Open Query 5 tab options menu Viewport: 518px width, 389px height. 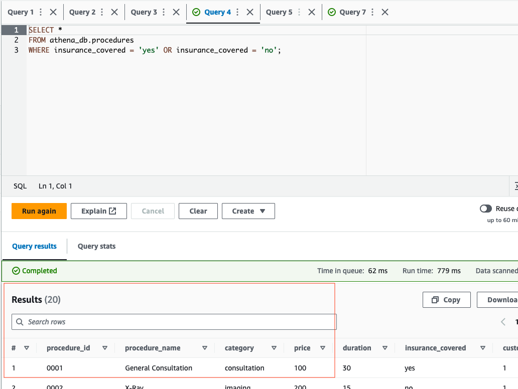coord(299,12)
